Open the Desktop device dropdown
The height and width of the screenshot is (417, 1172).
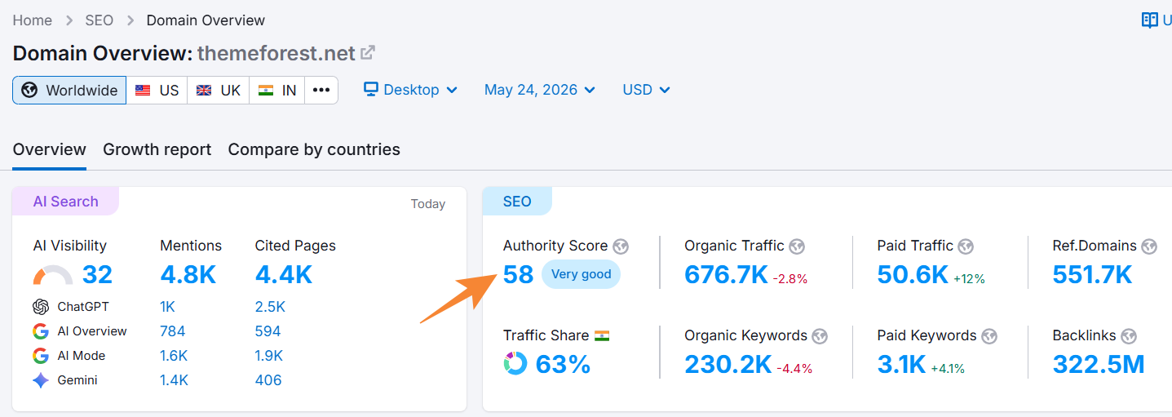[410, 90]
